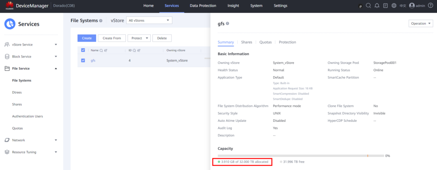
Task: Open File Systems in sidebar
Action: tap(22, 81)
